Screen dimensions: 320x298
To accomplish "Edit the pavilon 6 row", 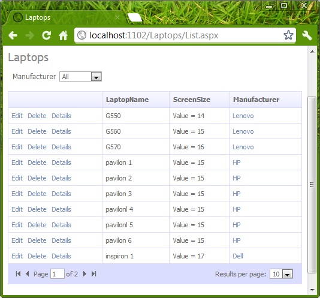I will (17, 240).
